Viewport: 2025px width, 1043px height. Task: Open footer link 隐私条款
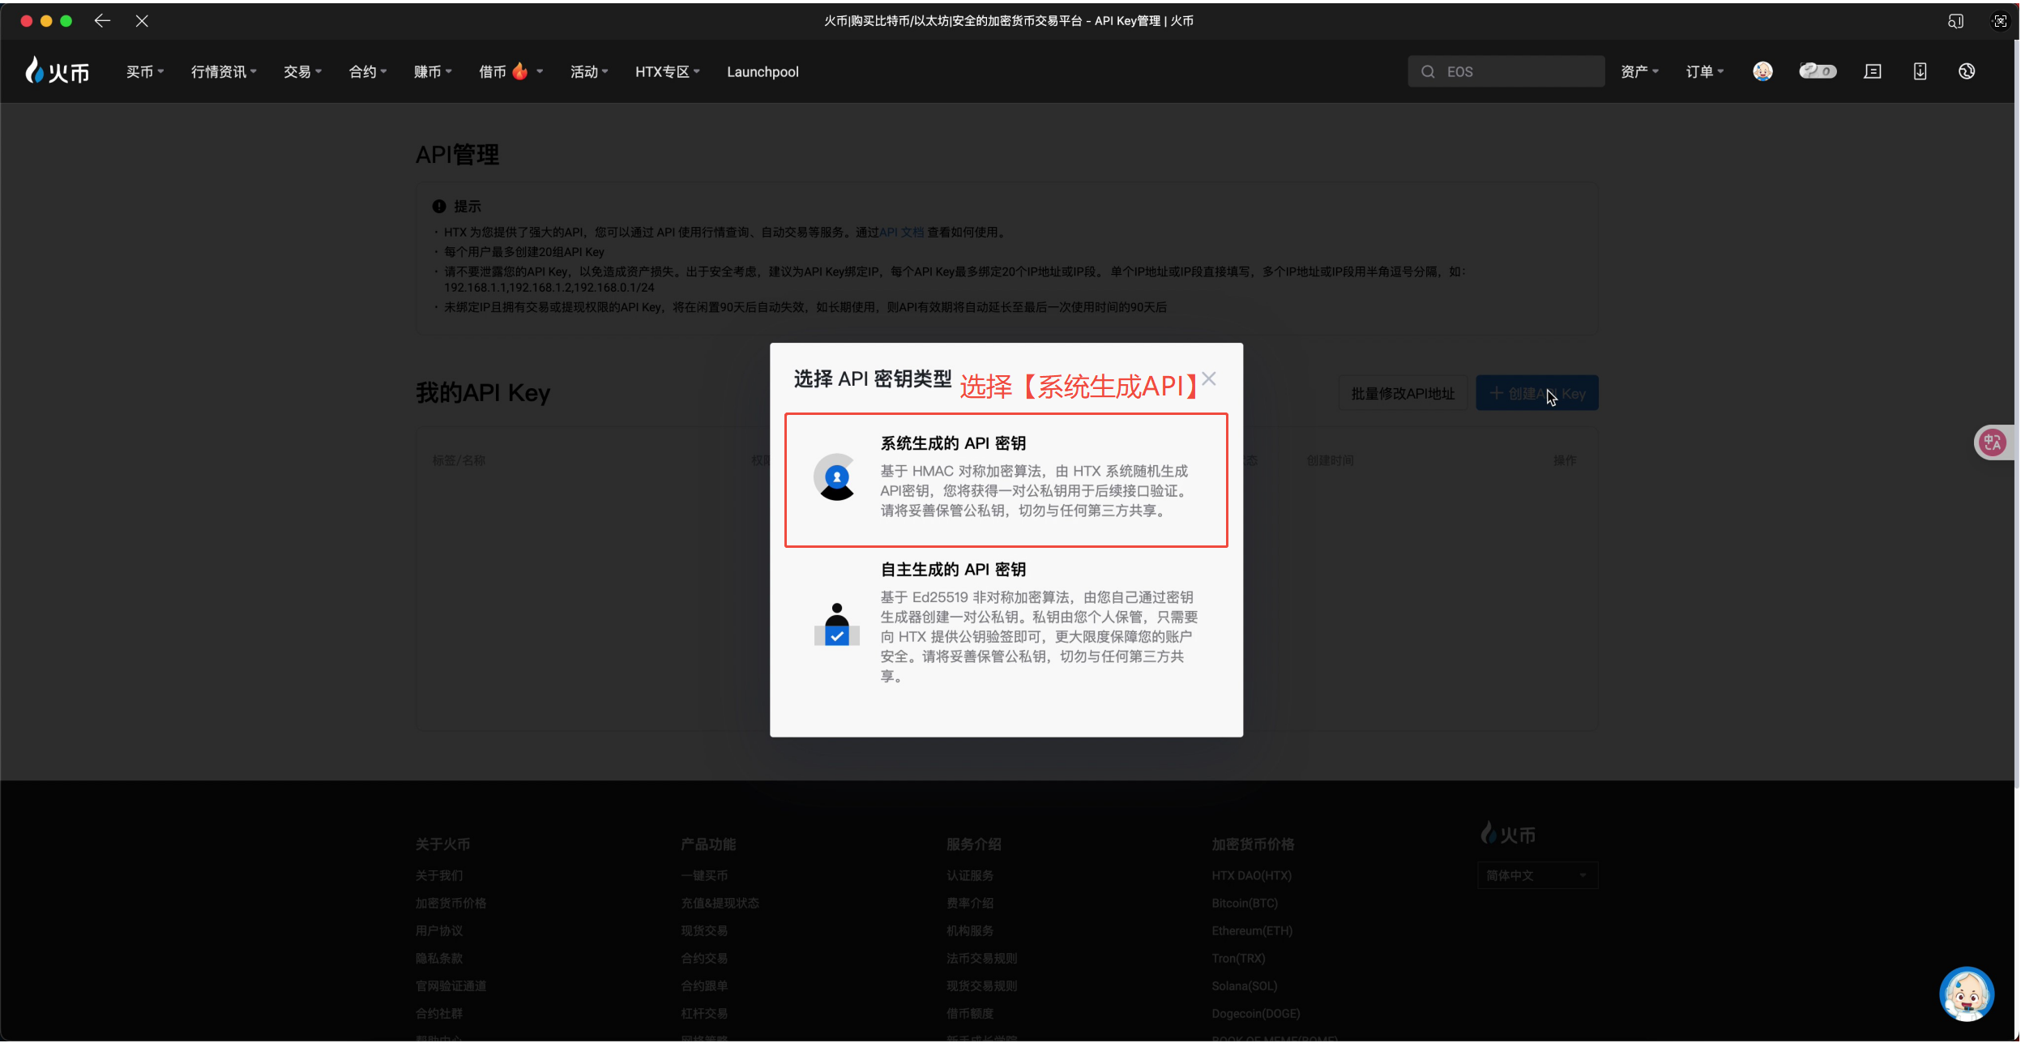(439, 958)
